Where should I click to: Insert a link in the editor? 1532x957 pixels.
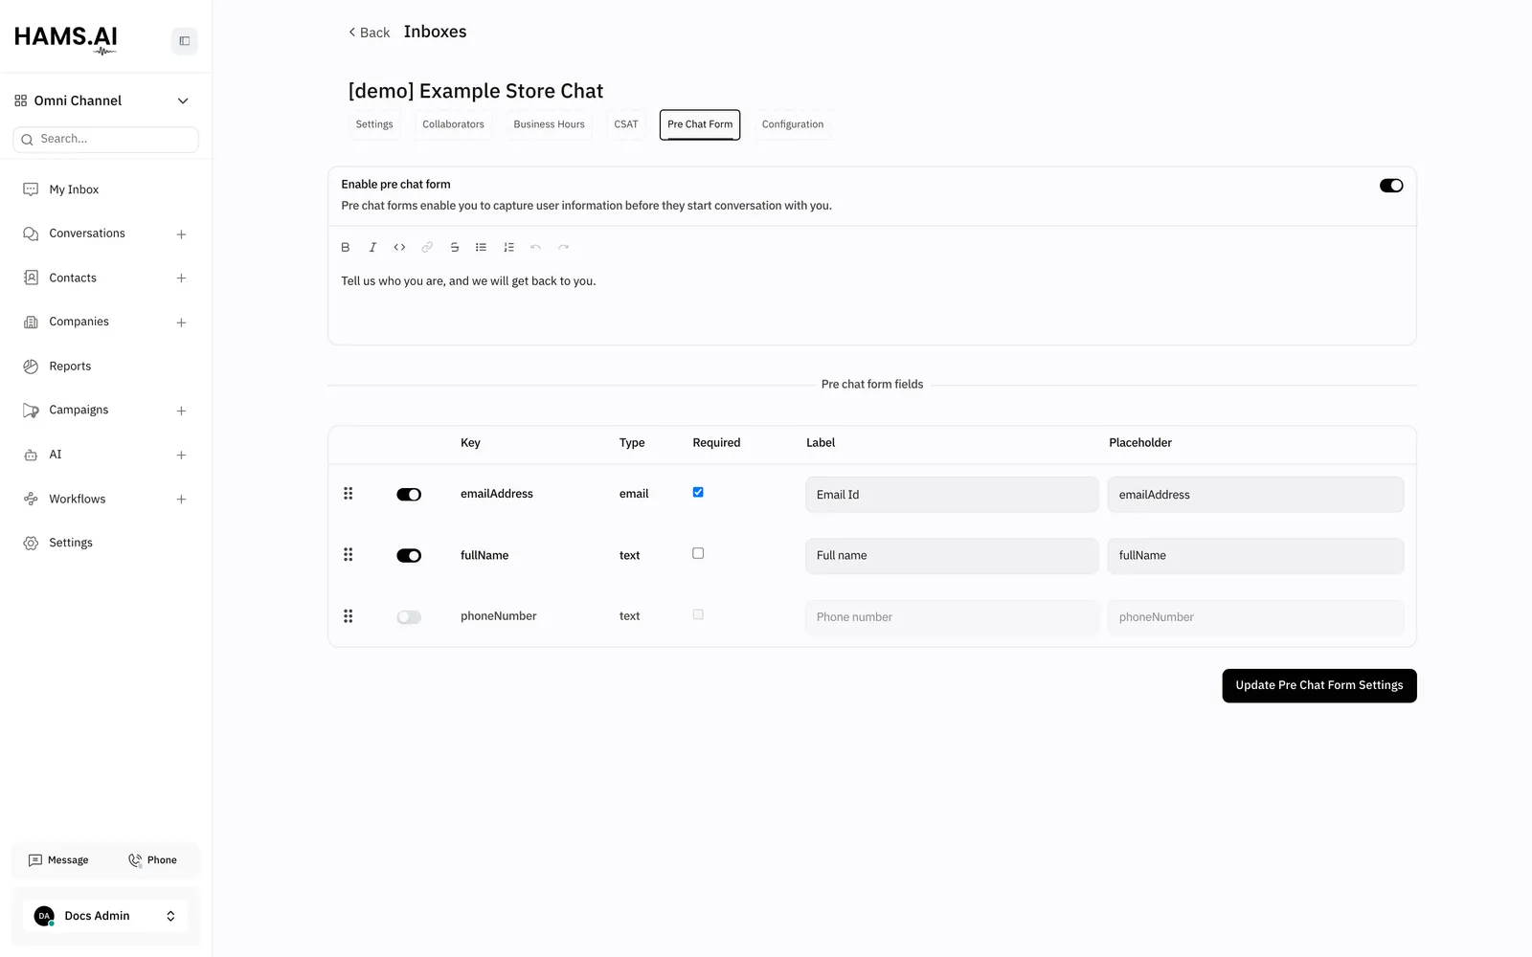427,247
